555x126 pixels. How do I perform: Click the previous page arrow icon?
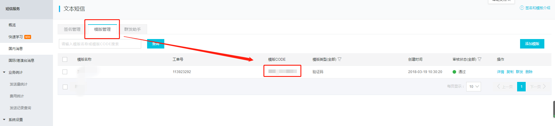[498, 86]
